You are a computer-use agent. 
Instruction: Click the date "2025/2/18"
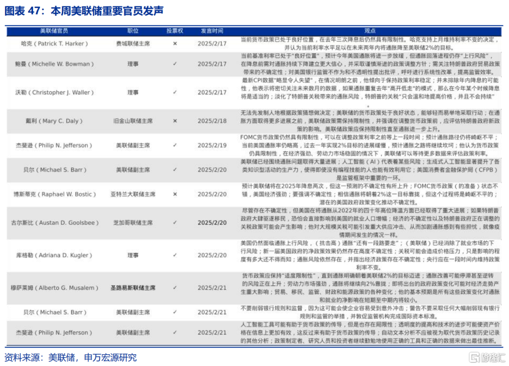pos(212,121)
